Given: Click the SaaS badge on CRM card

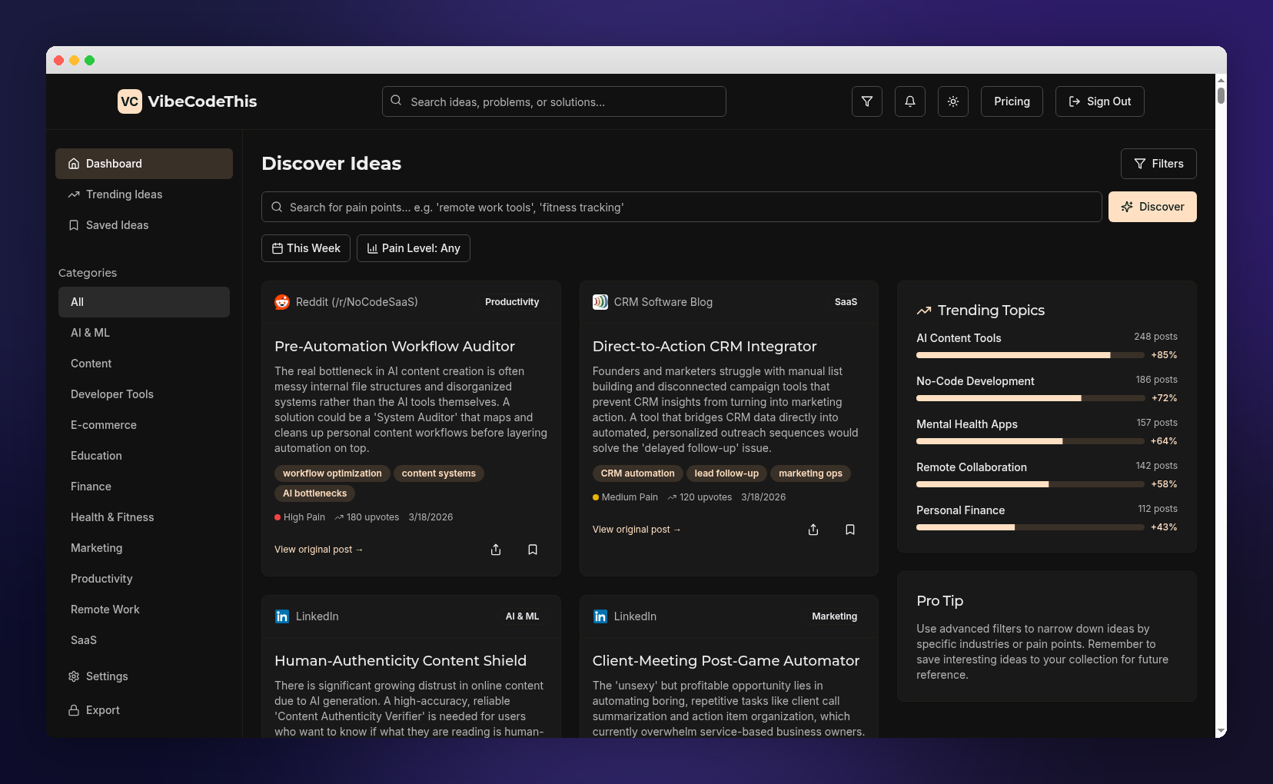Looking at the screenshot, I should (846, 302).
